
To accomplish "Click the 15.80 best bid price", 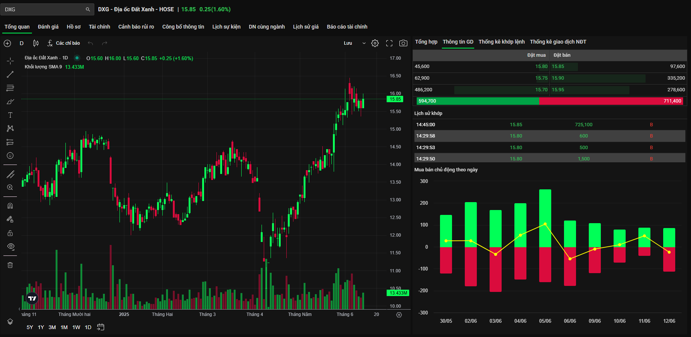I will [x=541, y=66].
